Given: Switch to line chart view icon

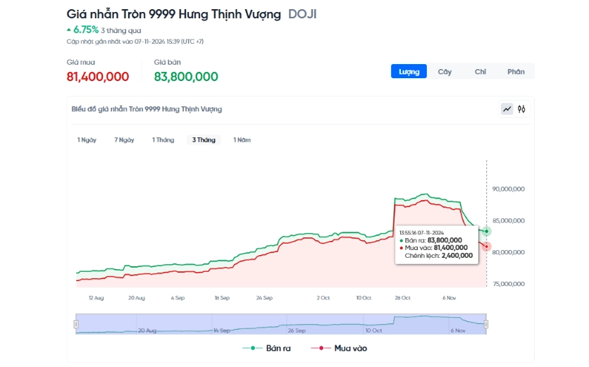Looking at the screenshot, I should (x=507, y=109).
